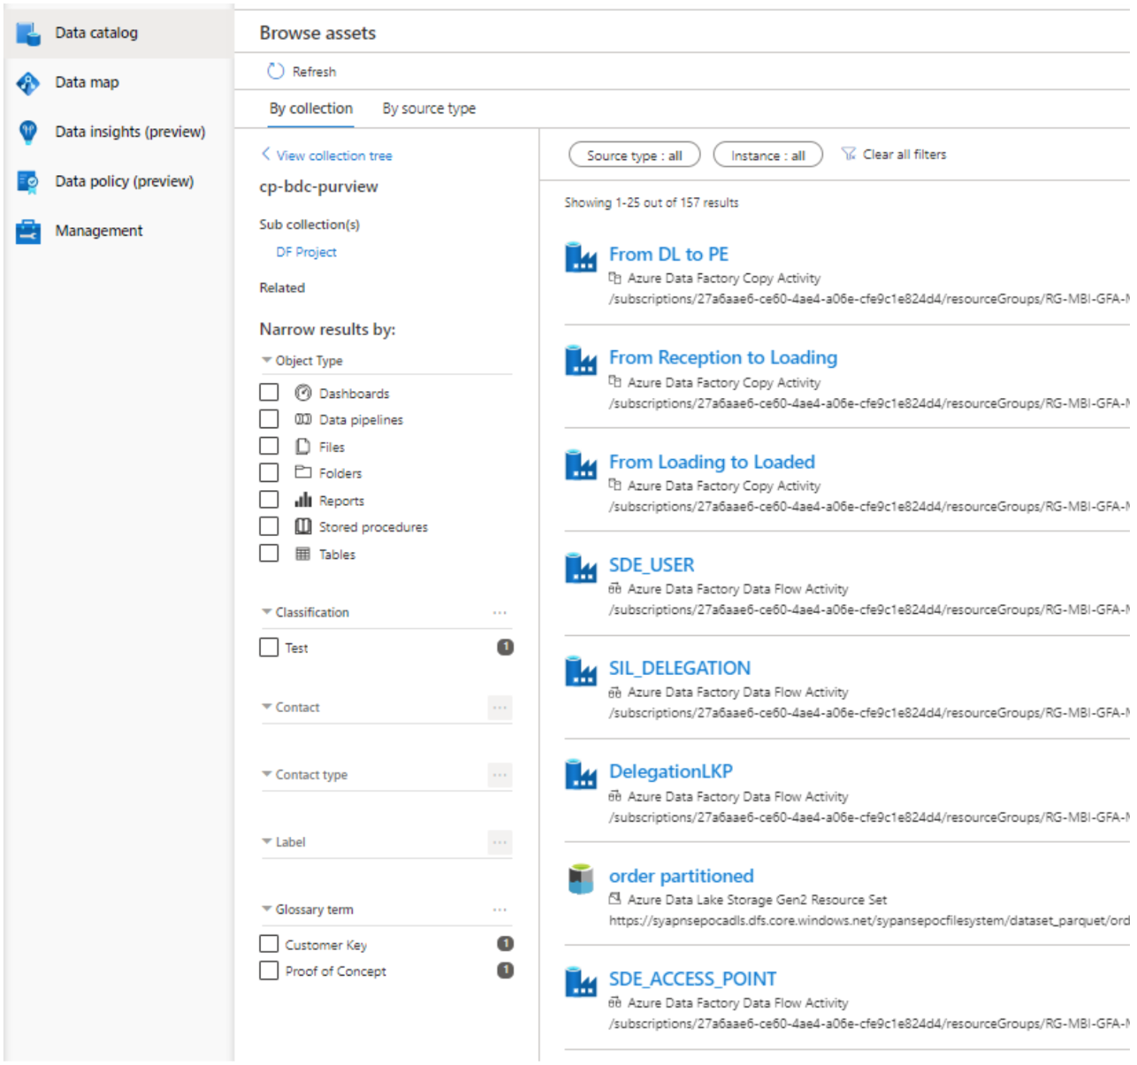The height and width of the screenshot is (1065, 1137).
Task: Click the Reports bar chart icon
Action: tap(303, 500)
